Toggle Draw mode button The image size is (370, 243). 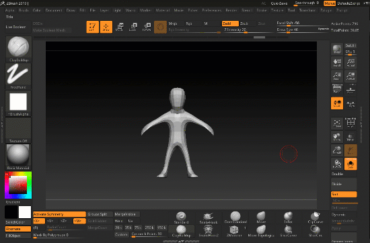pyautogui.click(x=106, y=27)
